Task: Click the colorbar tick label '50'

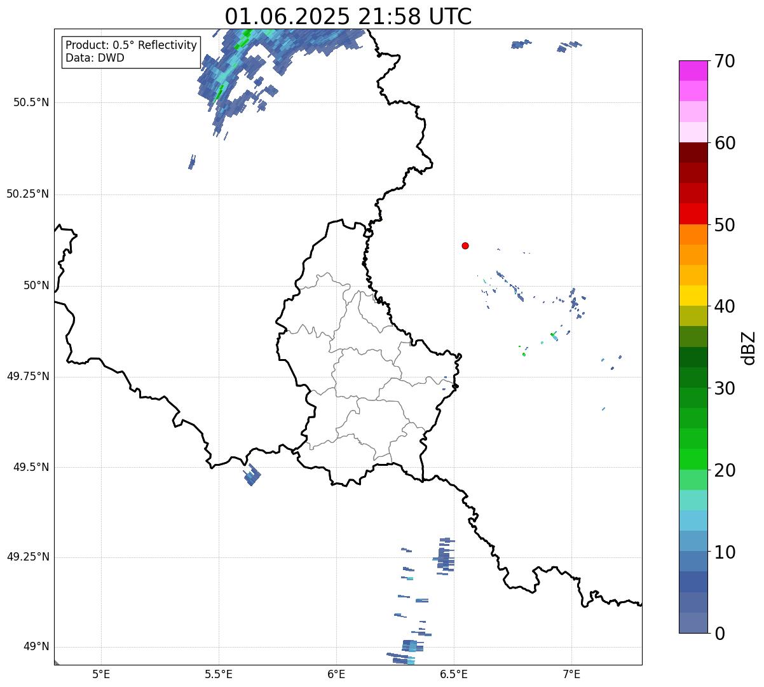Action: (725, 225)
